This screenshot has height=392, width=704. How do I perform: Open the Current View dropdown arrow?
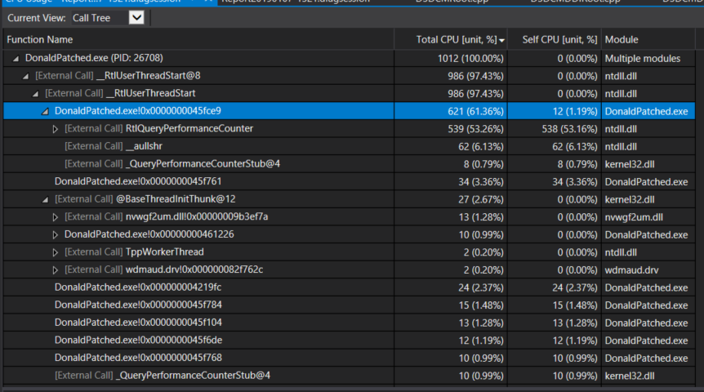136,18
